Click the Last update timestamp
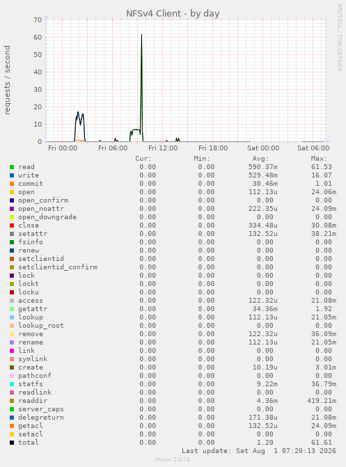 tap(259, 451)
